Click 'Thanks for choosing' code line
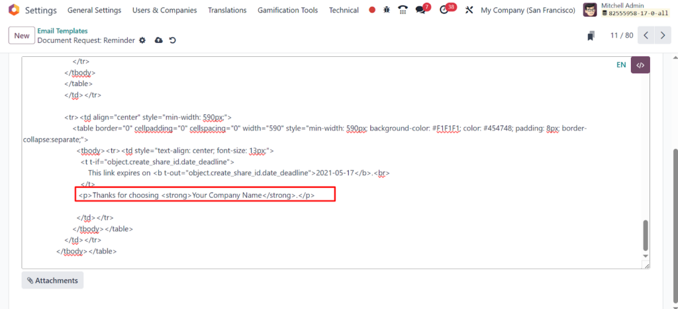 tap(197, 195)
